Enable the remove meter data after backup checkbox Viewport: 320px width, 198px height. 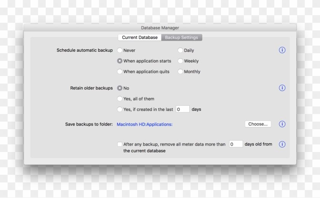[120, 144]
